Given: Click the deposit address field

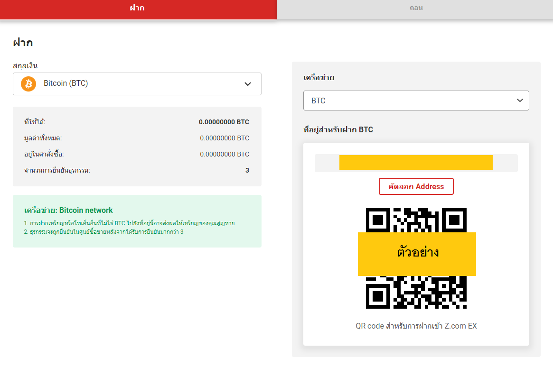Looking at the screenshot, I should 416,163.
